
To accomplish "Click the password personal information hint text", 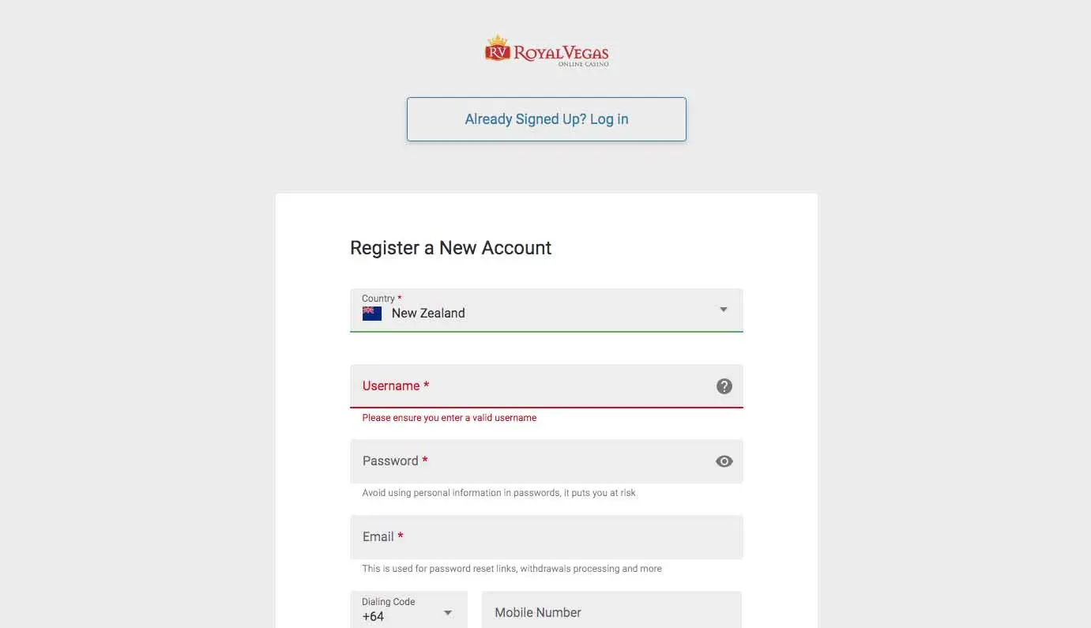I will [498, 493].
